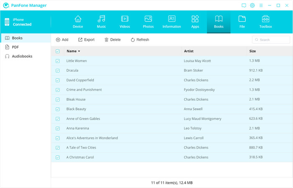Screen dimensions: 293x188
Task: Refresh the book list
Action: 139,40
